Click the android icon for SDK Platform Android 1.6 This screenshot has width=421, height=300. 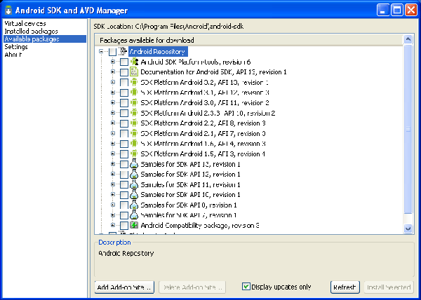134,144
